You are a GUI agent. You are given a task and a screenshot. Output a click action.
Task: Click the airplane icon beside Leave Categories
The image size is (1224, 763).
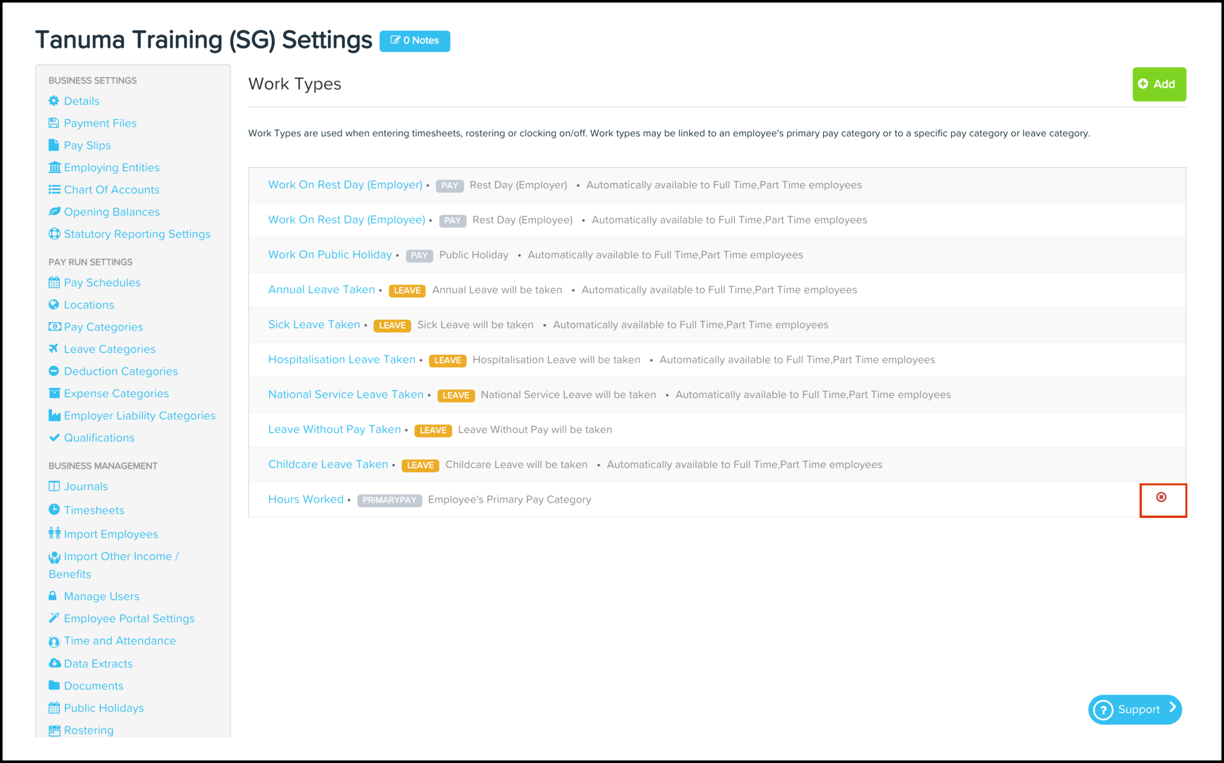(x=53, y=349)
